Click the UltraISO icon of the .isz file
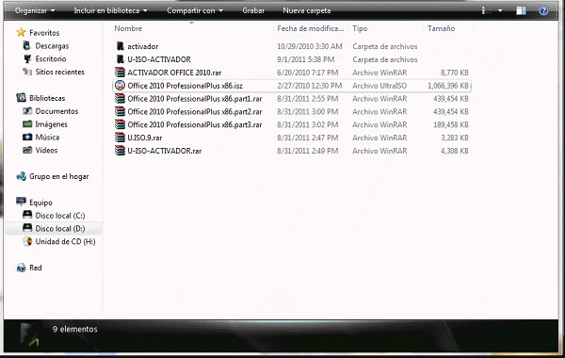Image resolution: width=565 pixels, height=358 pixels. pyautogui.click(x=120, y=86)
